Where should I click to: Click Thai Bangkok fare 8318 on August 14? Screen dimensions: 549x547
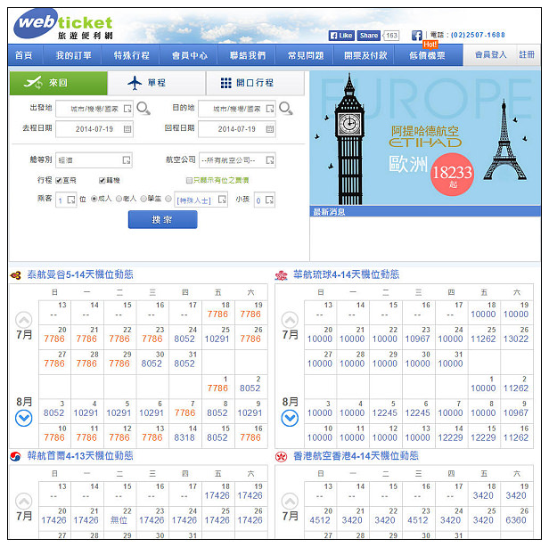tap(184, 437)
